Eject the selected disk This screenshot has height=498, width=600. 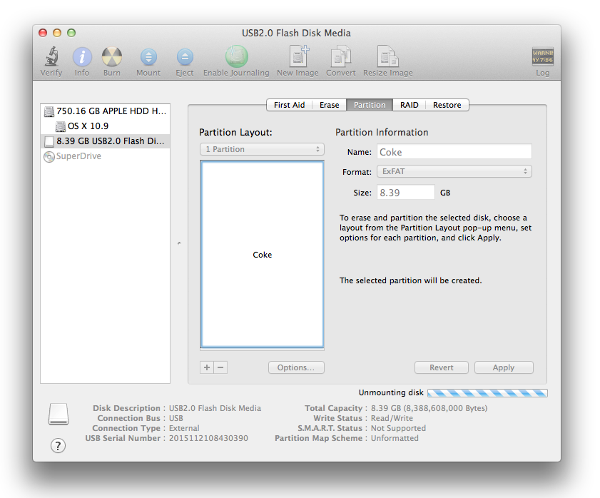185,58
